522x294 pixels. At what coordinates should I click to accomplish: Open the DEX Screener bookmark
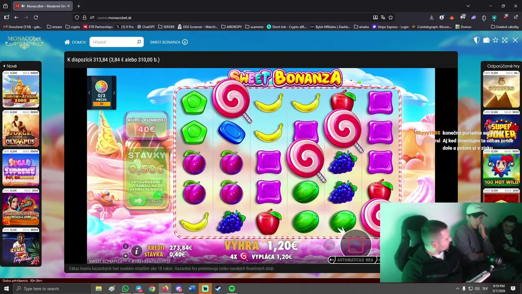coord(197,27)
